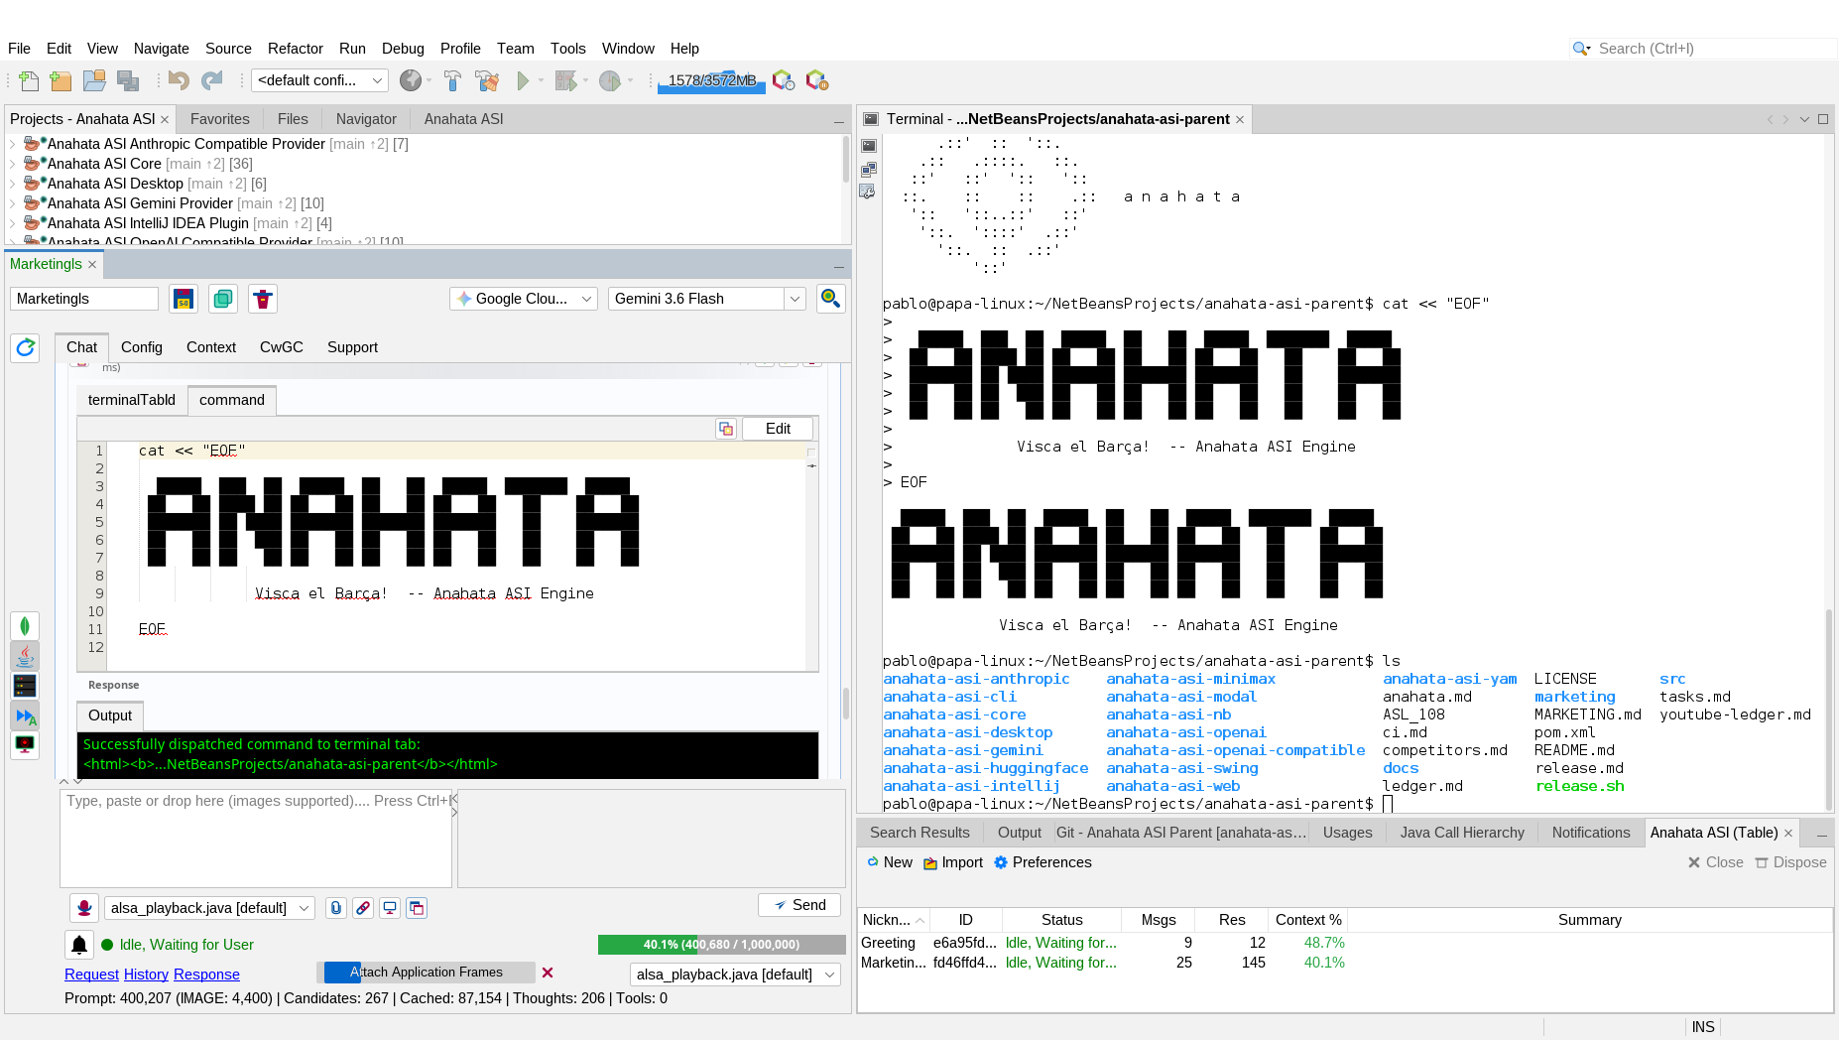Click the microphone icon below input box
The image size is (1839, 1040).
tap(84, 908)
